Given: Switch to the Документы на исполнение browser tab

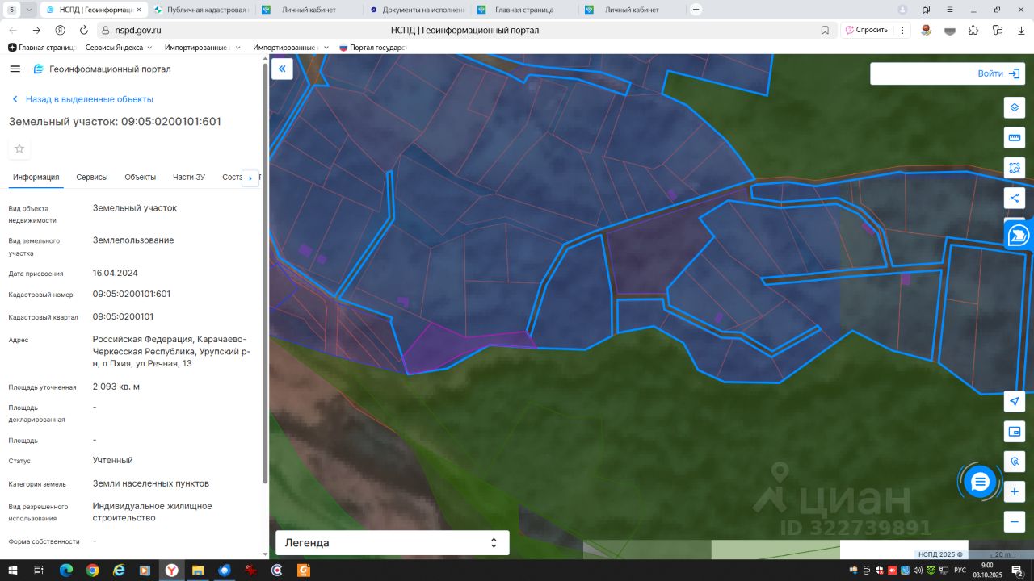Looking at the screenshot, I should (x=416, y=10).
